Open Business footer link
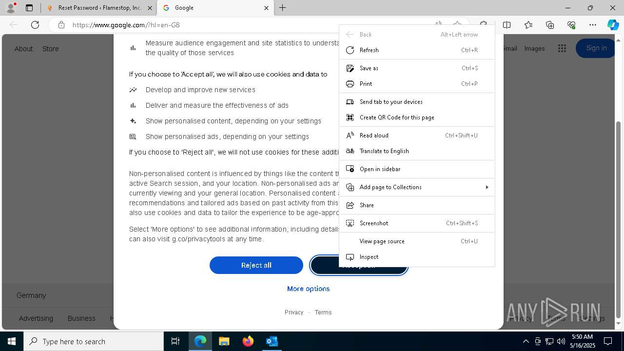Image resolution: width=624 pixels, height=351 pixels. coord(81,318)
